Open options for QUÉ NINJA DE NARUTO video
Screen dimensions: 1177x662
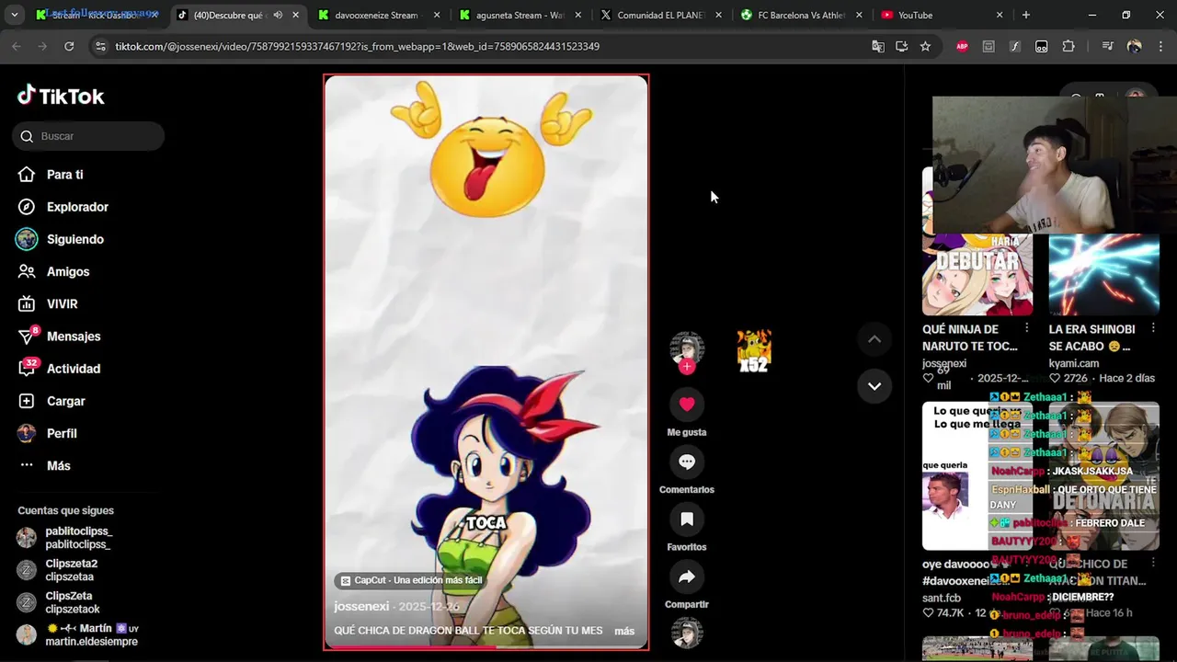coord(1026,328)
